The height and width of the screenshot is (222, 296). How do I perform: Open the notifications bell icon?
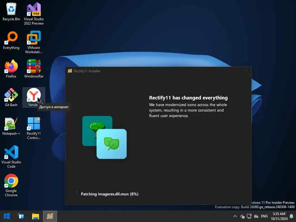[291, 216]
